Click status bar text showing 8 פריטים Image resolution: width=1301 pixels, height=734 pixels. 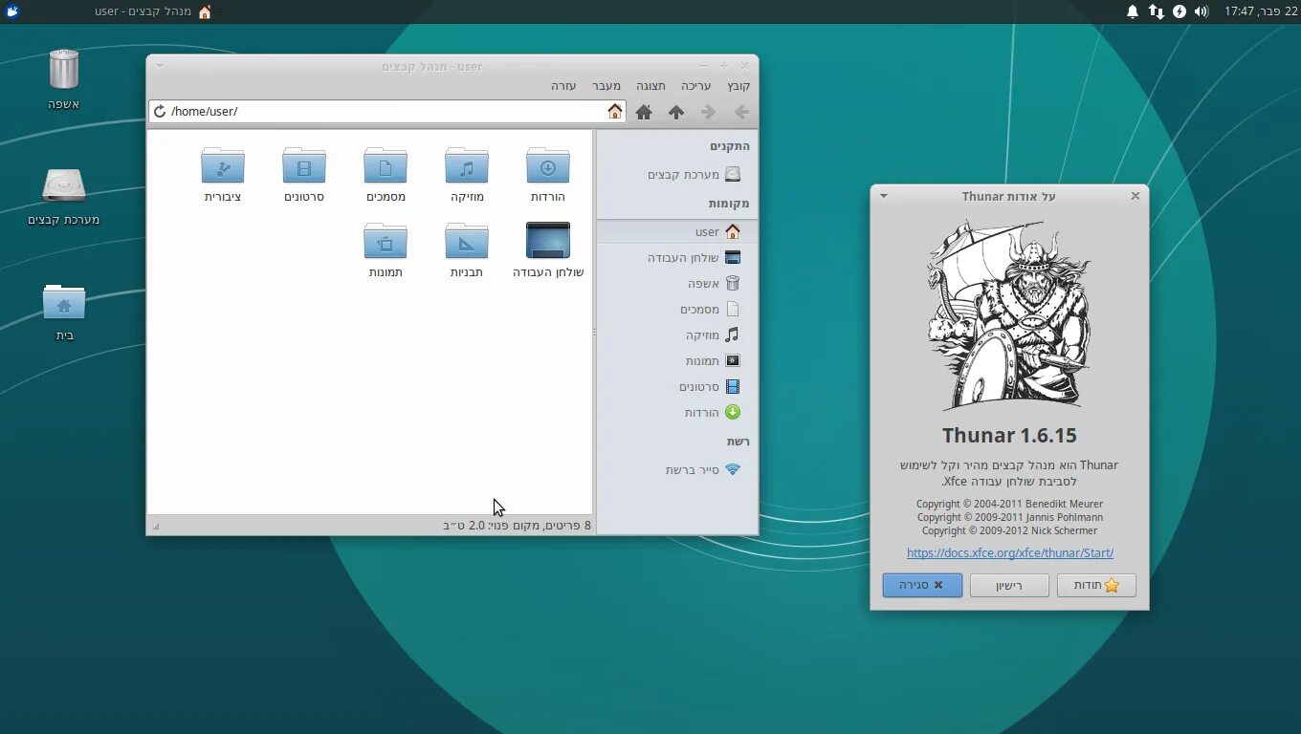click(x=517, y=526)
